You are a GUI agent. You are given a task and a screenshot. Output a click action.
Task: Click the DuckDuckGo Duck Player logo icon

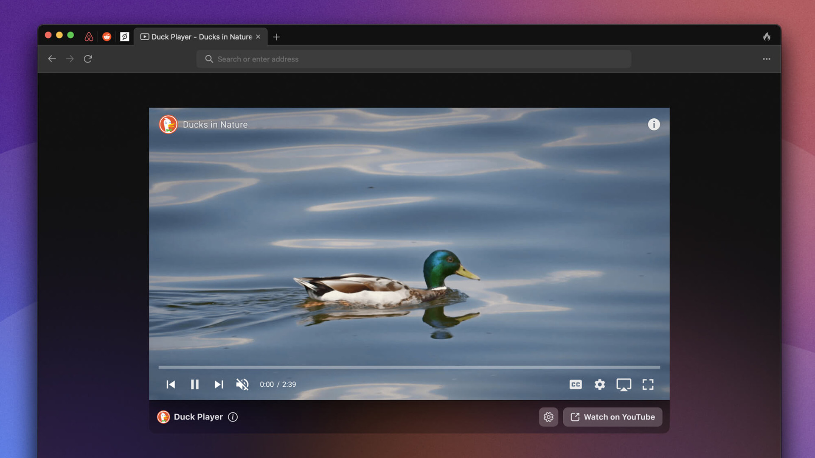(x=163, y=416)
